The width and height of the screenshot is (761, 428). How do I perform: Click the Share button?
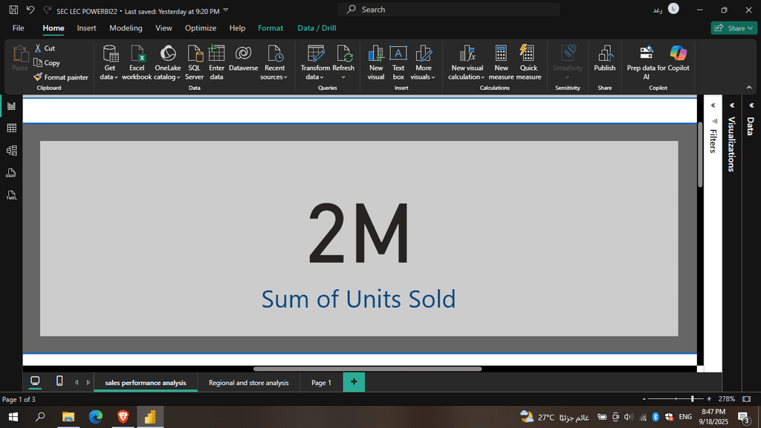point(734,28)
